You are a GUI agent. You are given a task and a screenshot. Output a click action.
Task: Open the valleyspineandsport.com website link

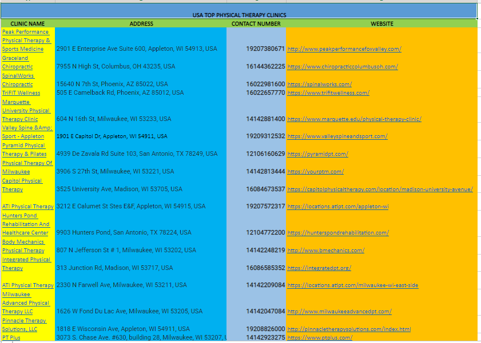pyautogui.click(x=337, y=136)
